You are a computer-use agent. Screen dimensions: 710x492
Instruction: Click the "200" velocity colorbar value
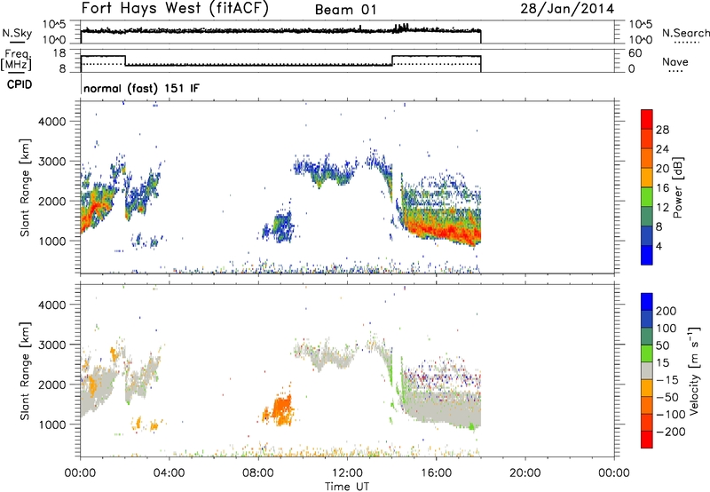click(667, 311)
